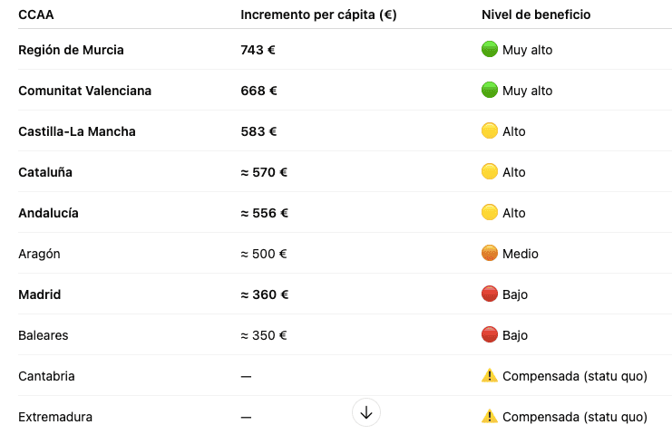Click yellow circle icon in Castilla-La Mancha row
The image size is (672, 444).
pyautogui.click(x=490, y=131)
